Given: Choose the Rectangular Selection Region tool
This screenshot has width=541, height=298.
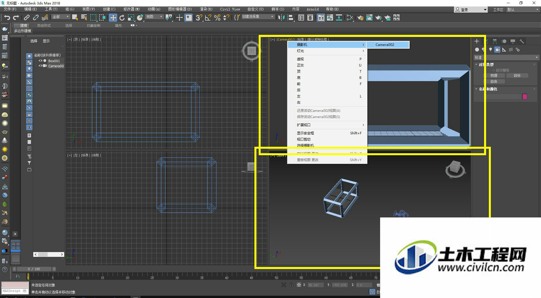Looking at the screenshot, I should click(93, 17).
